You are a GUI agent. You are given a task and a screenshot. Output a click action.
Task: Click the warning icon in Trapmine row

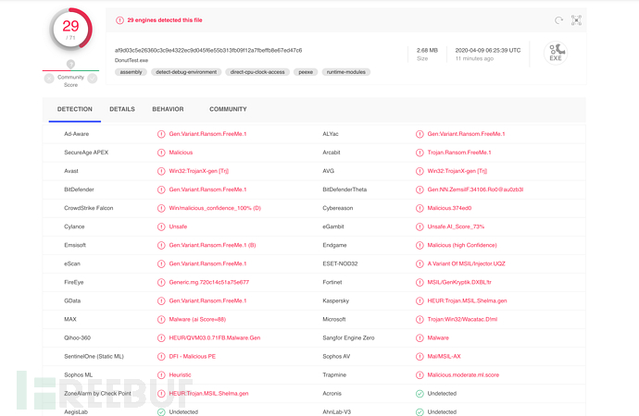[420, 375]
